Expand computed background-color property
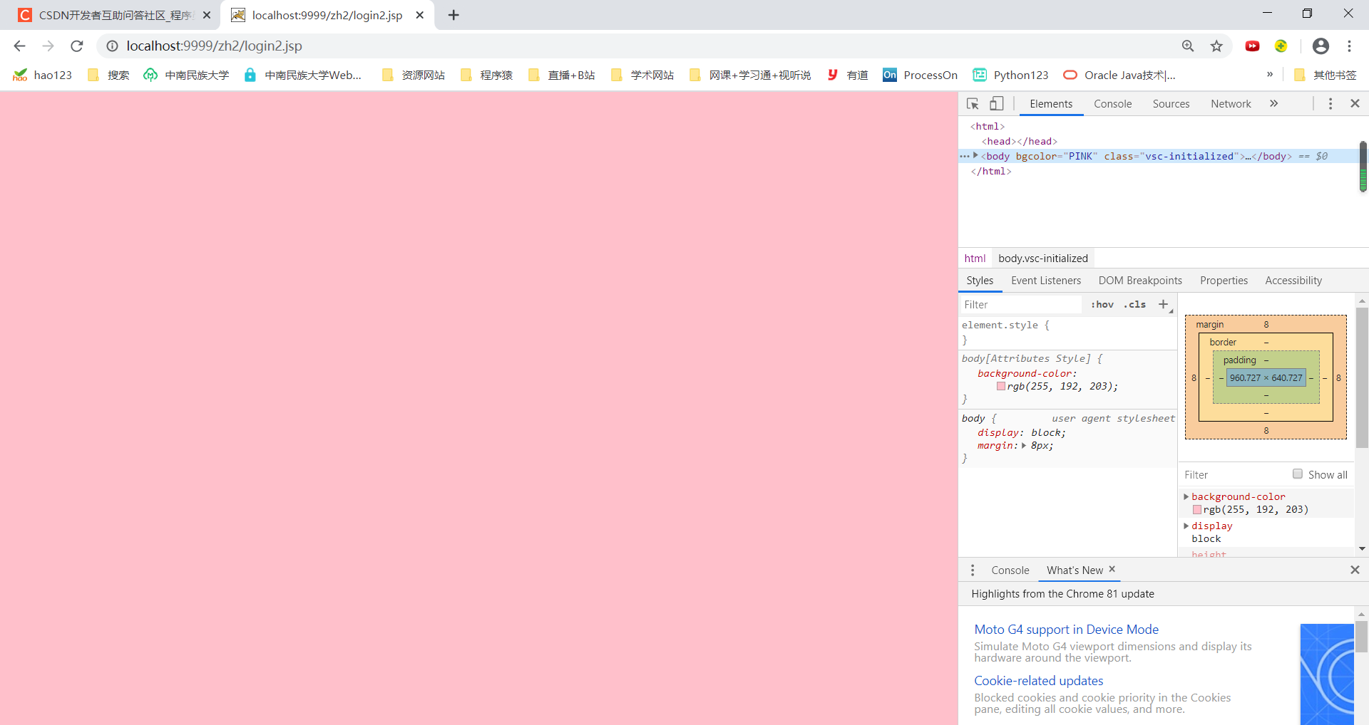1369x725 pixels. [x=1186, y=496]
